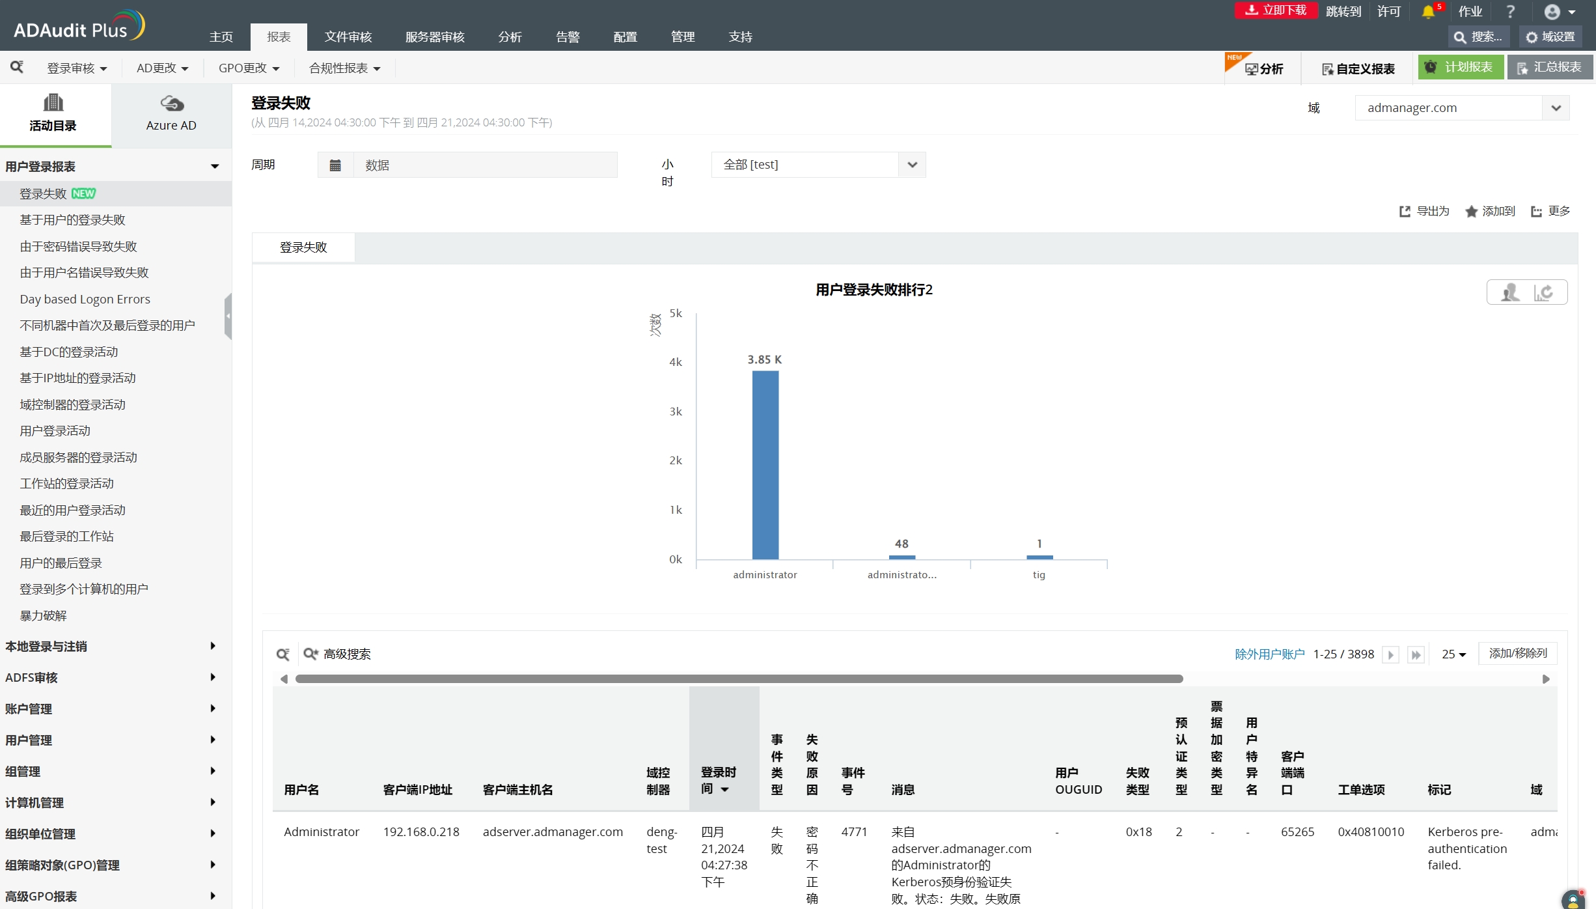
Task: Click the 用户名 column header
Action: 301,790
